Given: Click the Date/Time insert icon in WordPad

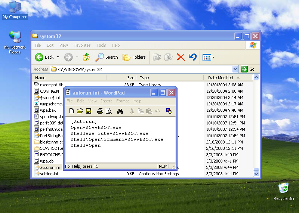Looking at the screenshot, I should tap(169, 111).
